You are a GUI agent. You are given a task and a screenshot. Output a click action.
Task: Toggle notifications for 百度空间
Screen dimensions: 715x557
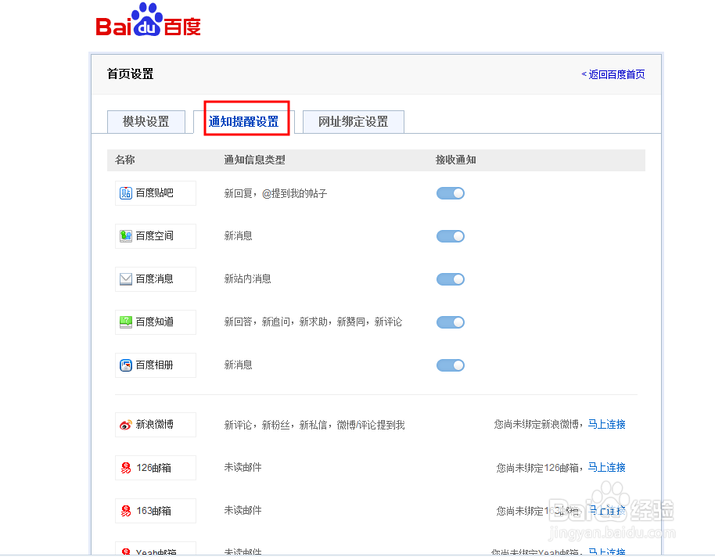451,236
